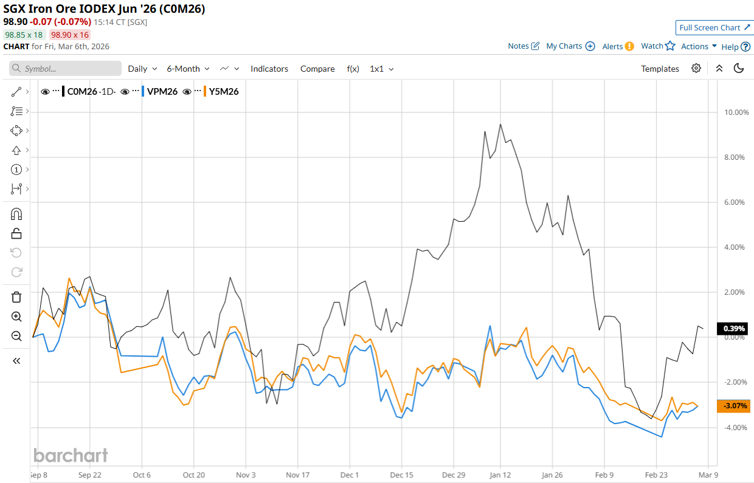Open the Daily frequency dropdown
Screen dimensions: 754x483
point(142,69)
